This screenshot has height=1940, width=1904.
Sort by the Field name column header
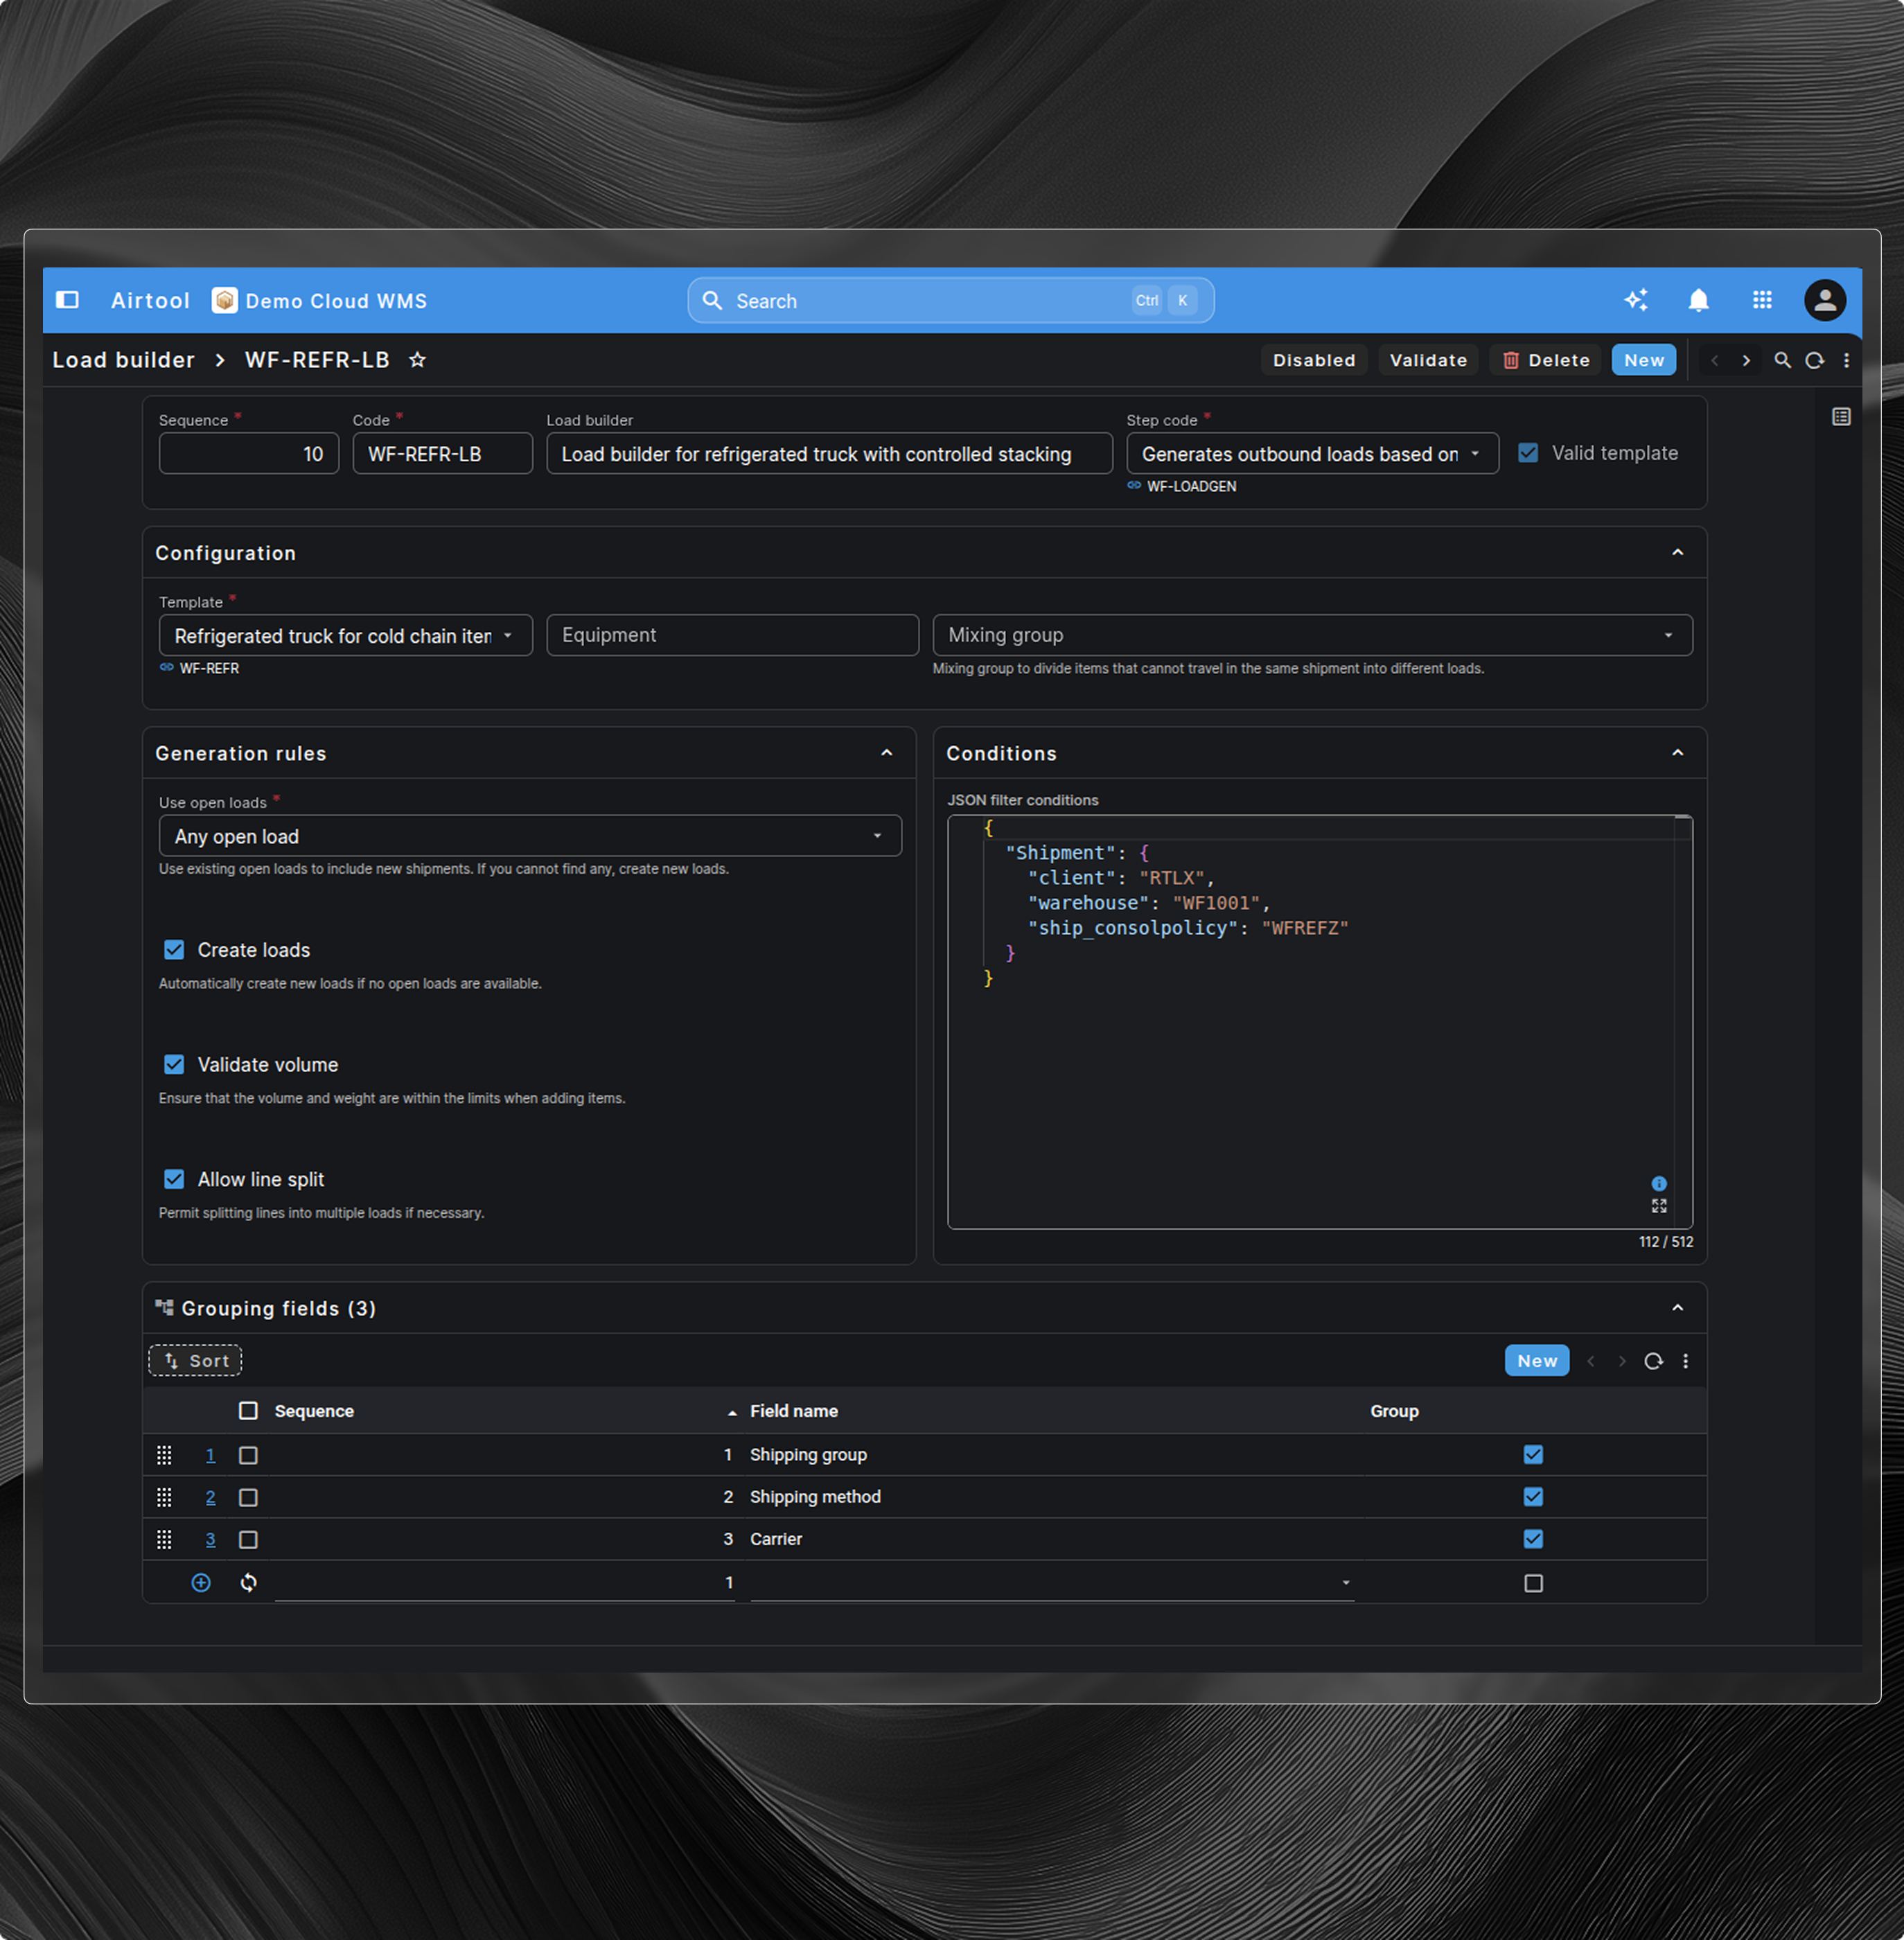(x=793, y=1411)
